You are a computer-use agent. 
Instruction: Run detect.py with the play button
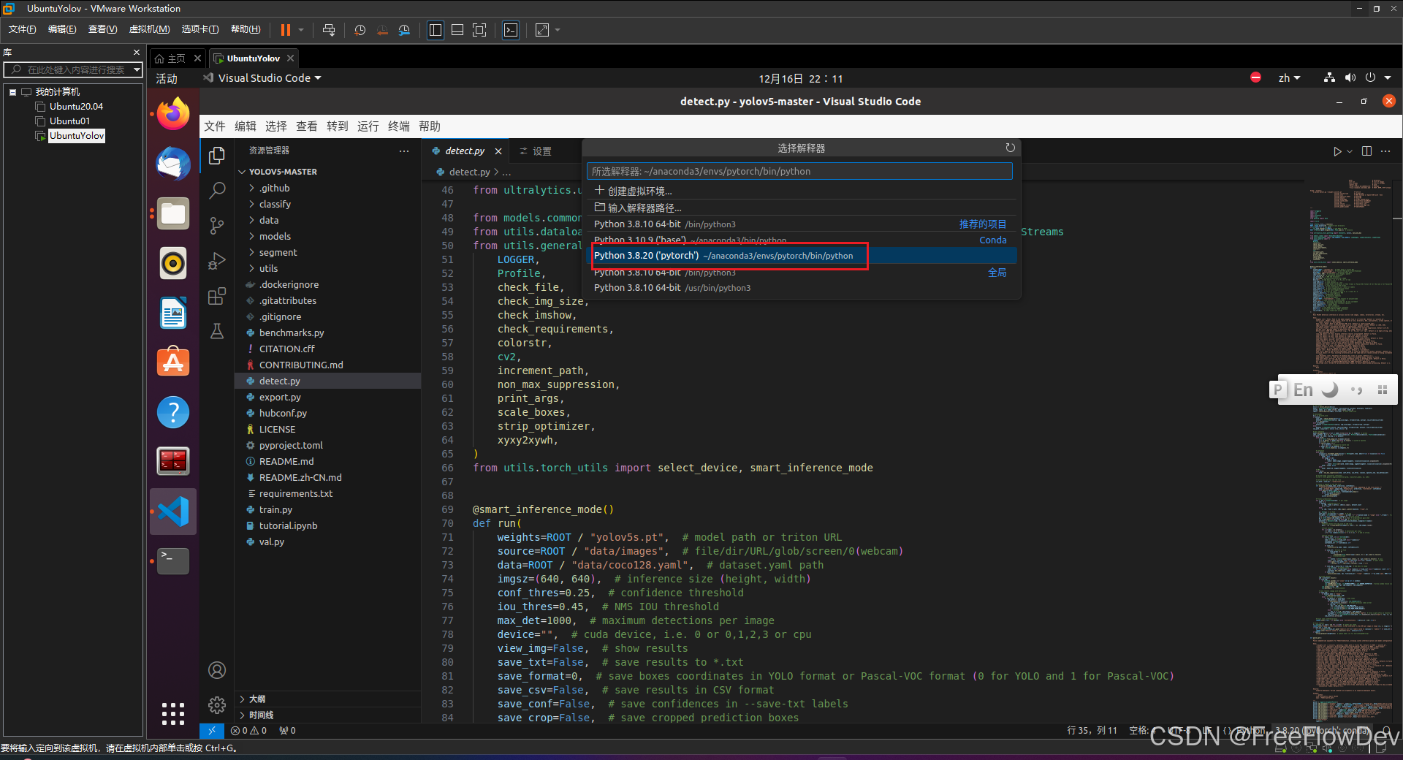click(1339, 151)
